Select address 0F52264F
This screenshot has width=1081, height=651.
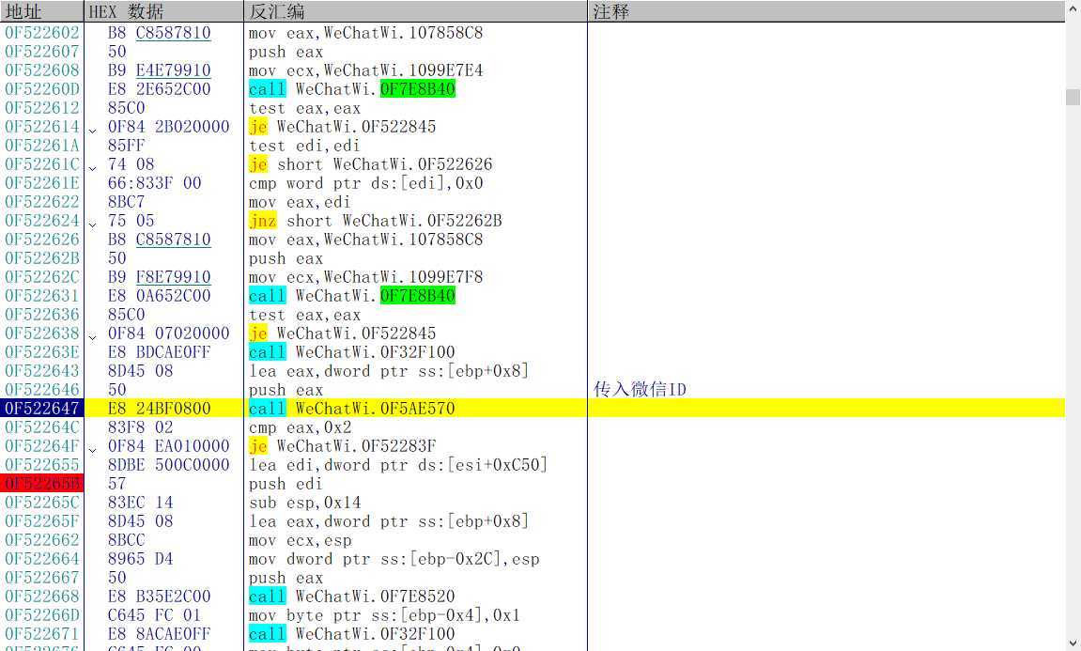pyautogui.click(x=42, y=446)
